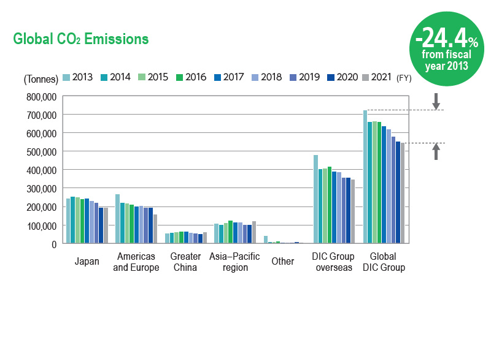Click the 2014 teal bar in the Japan group
Viewport: 491px width, 337px height.
(x=72, y=220)
